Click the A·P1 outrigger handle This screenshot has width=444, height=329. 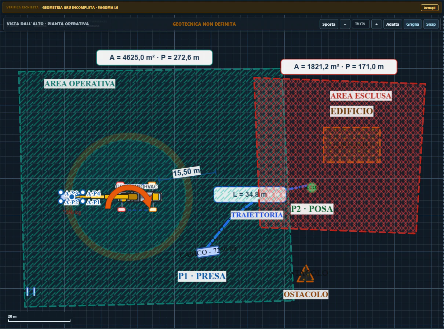click(x=83, y=201)
